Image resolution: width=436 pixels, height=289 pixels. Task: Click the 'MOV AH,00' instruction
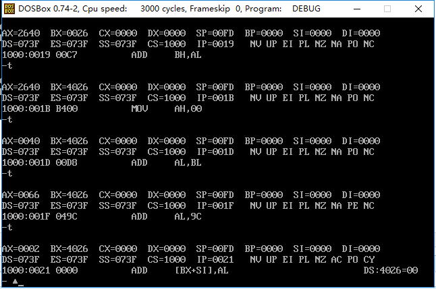tap(166, 108)
